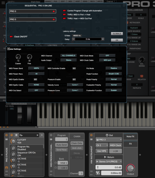
Task: Toggle power icon of PRO 3 PLUGSE device
Action: 6,135
